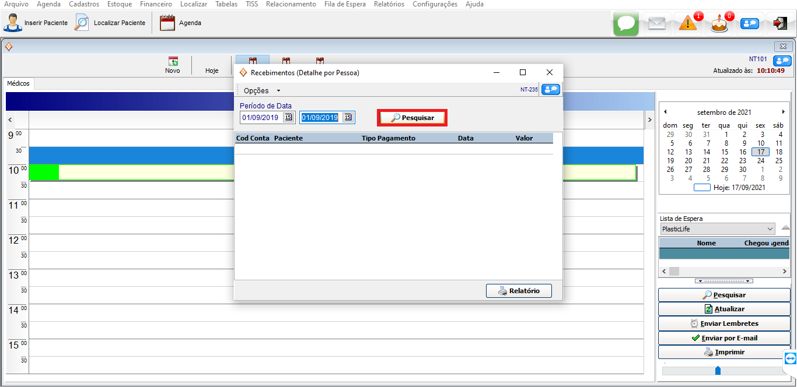797x387 pixels.
Task: Click the Relatório button
Action: click(x=518, y=291)
